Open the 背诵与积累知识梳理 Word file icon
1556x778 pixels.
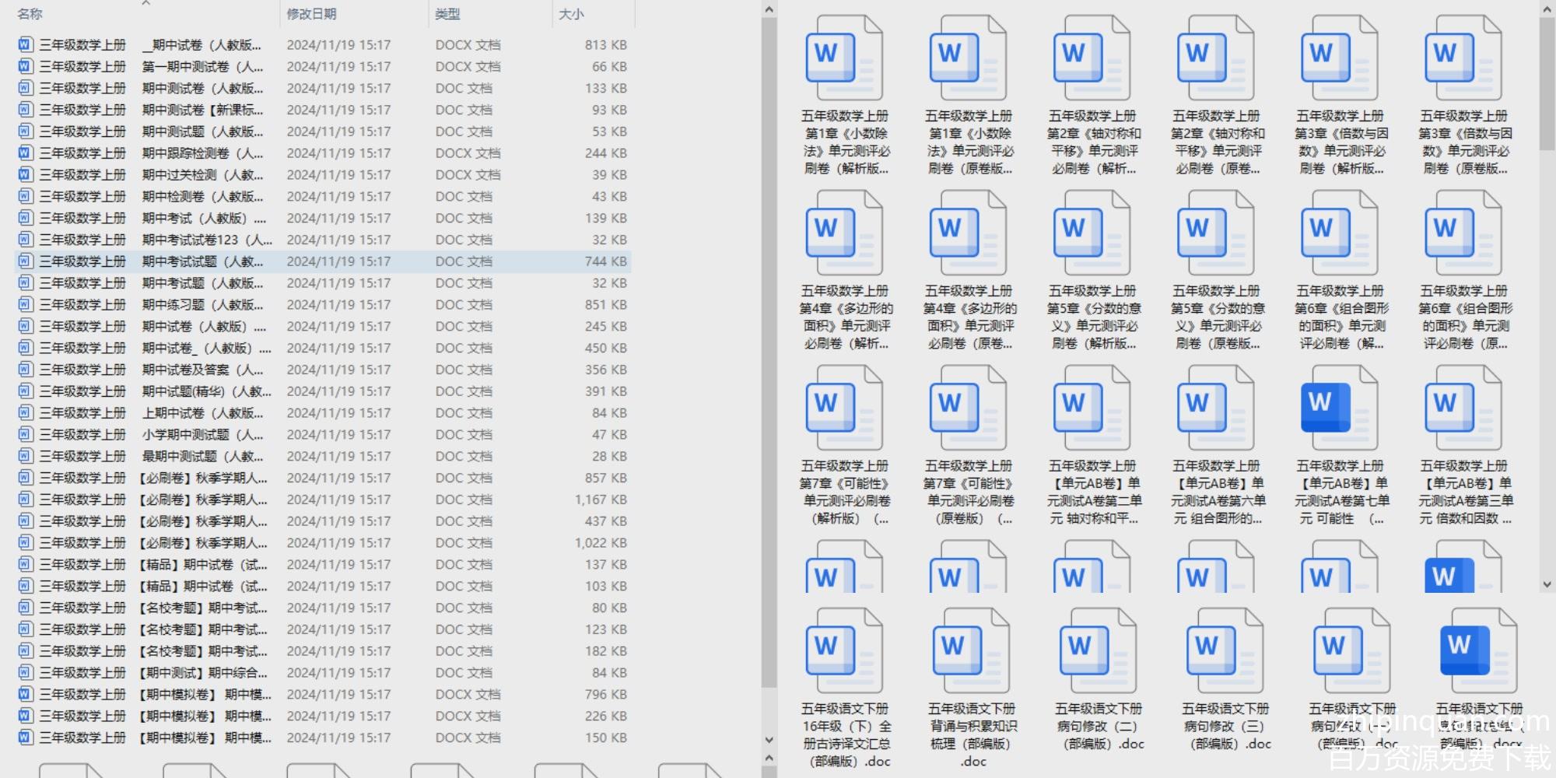(x=971, y=652)
